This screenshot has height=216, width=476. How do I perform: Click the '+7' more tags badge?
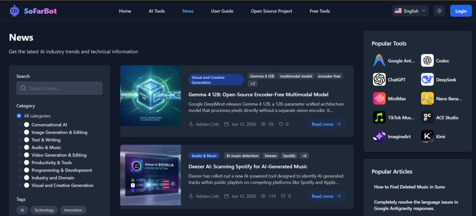[x=253, y=84]
